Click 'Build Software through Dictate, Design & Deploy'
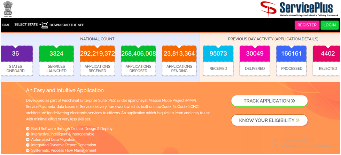This screenshot has height=155, width=341. 72,129
